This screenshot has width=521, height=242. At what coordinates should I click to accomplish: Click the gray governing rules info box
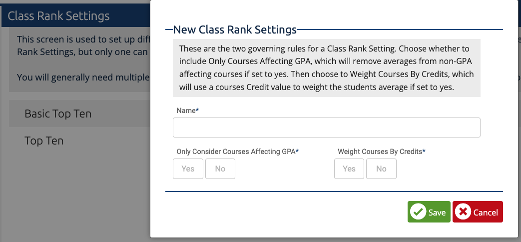326,68
